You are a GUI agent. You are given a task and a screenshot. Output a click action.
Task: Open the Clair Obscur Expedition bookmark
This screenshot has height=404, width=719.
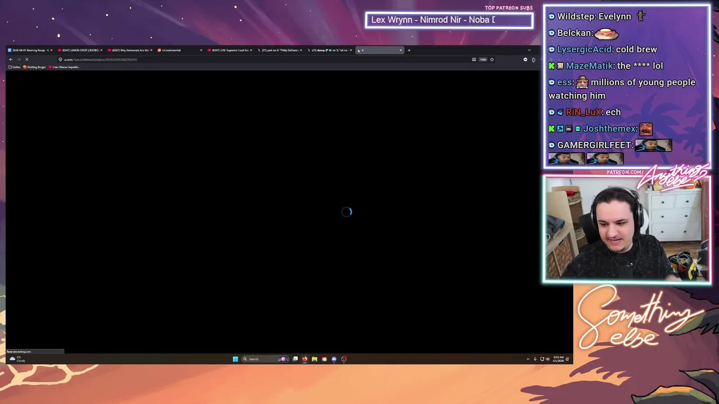[64, 67]
